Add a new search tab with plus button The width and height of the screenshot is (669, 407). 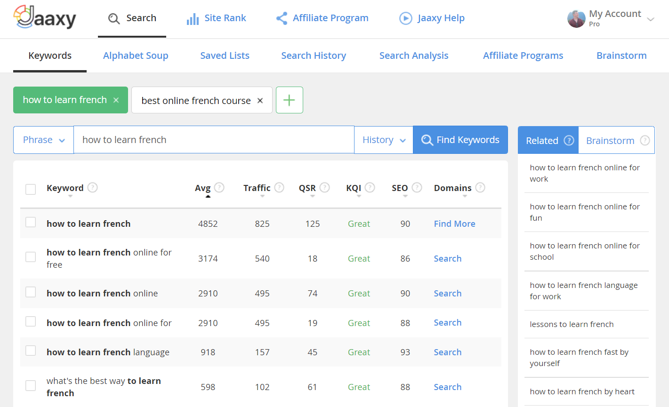pos(290,100)
